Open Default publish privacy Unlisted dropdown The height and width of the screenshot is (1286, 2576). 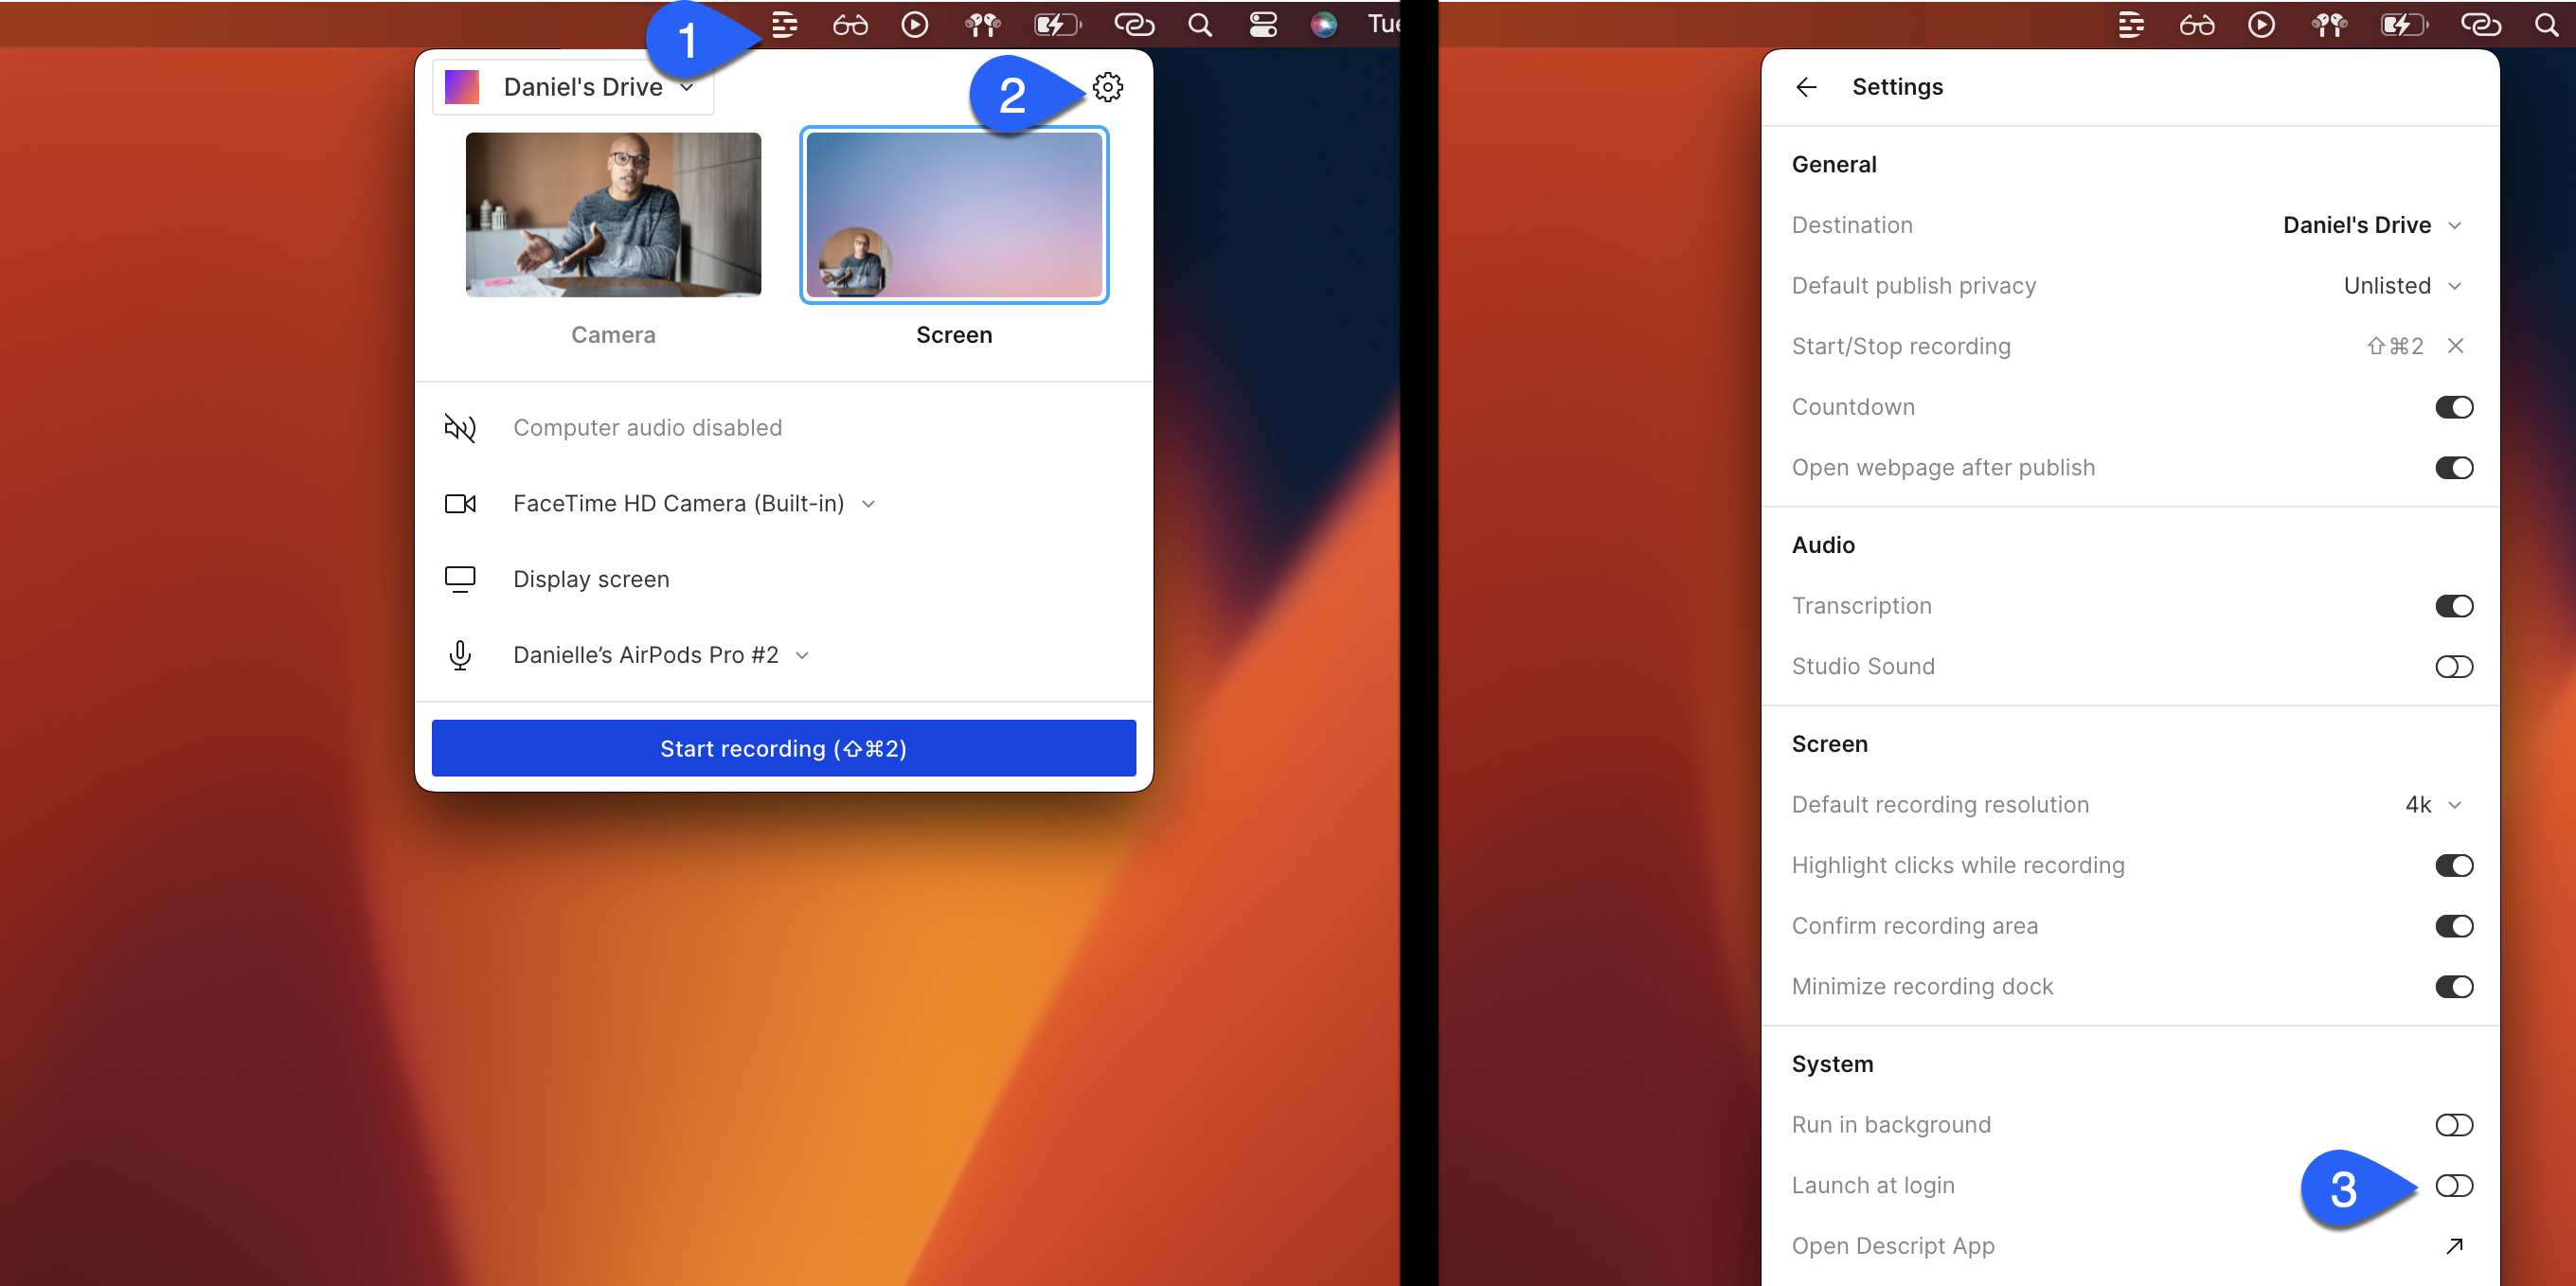pyautogui.click(x=2402, y=286)
